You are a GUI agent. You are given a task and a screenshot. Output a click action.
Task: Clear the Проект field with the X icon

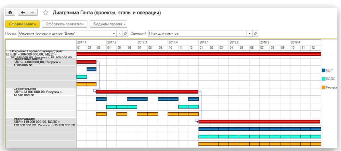[119, 34]
